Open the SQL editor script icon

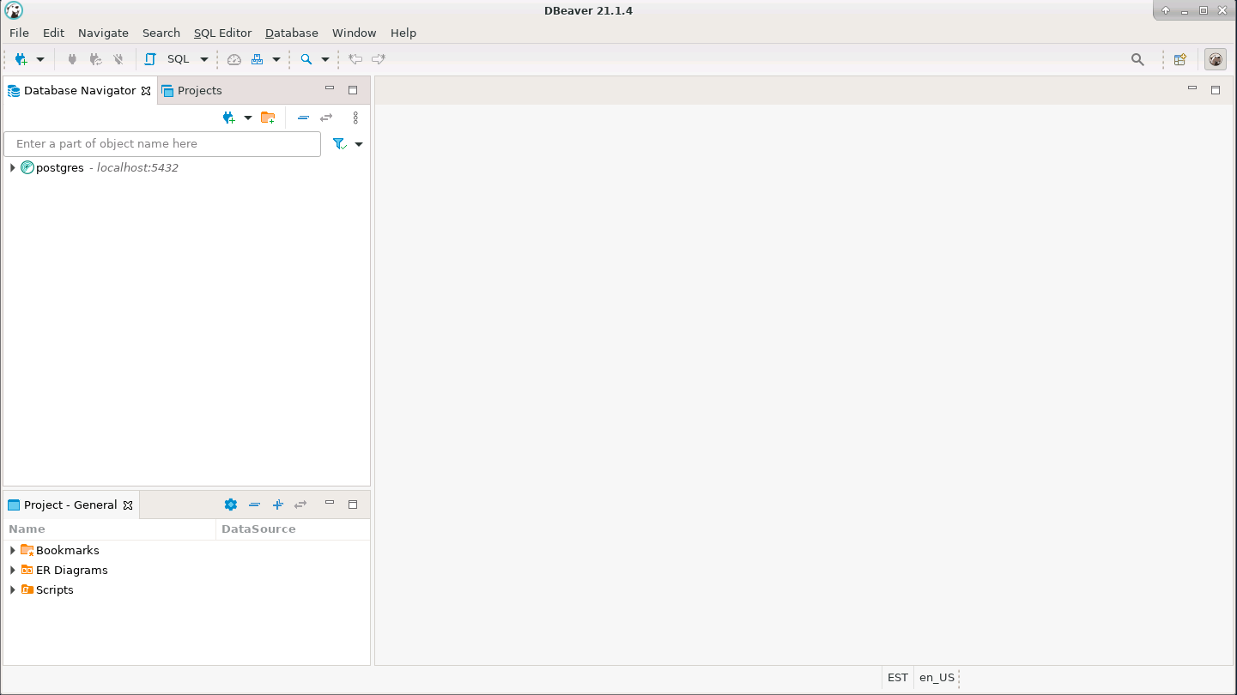pos(150,59)
